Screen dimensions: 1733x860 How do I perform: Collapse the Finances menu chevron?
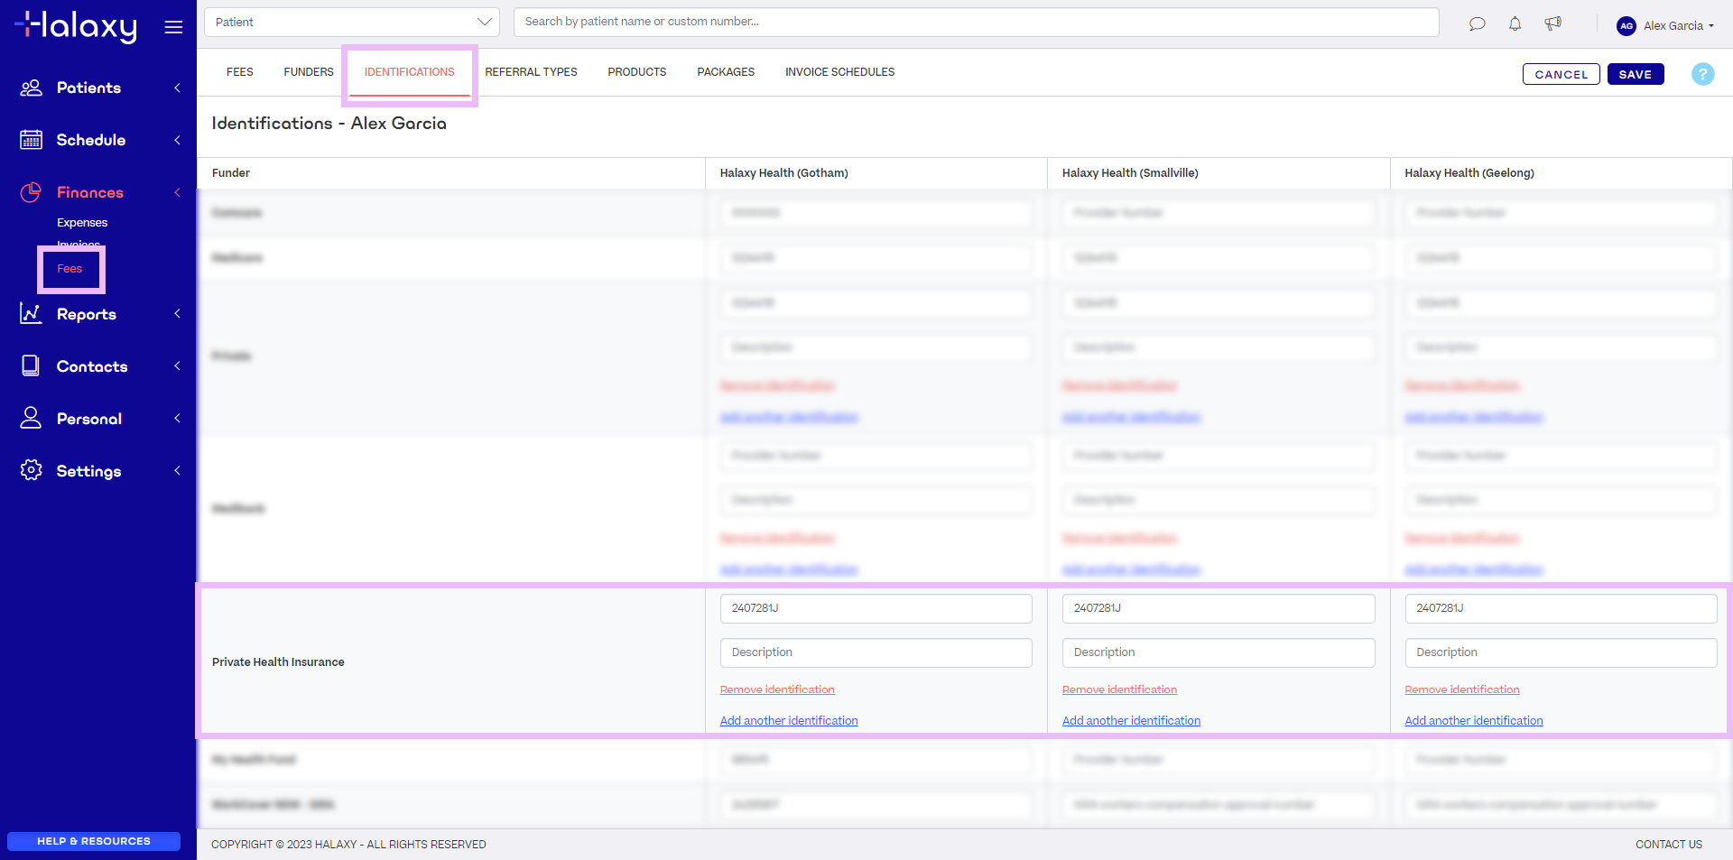pyautogui.click(x=177, y=192)
